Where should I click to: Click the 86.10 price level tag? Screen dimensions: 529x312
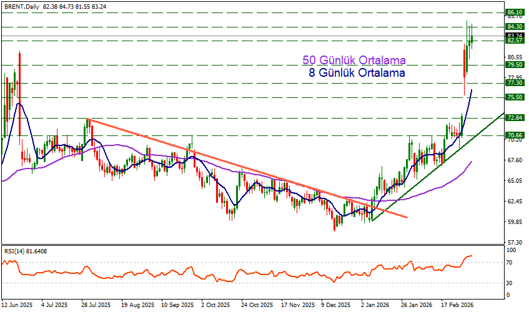[515, 12]
